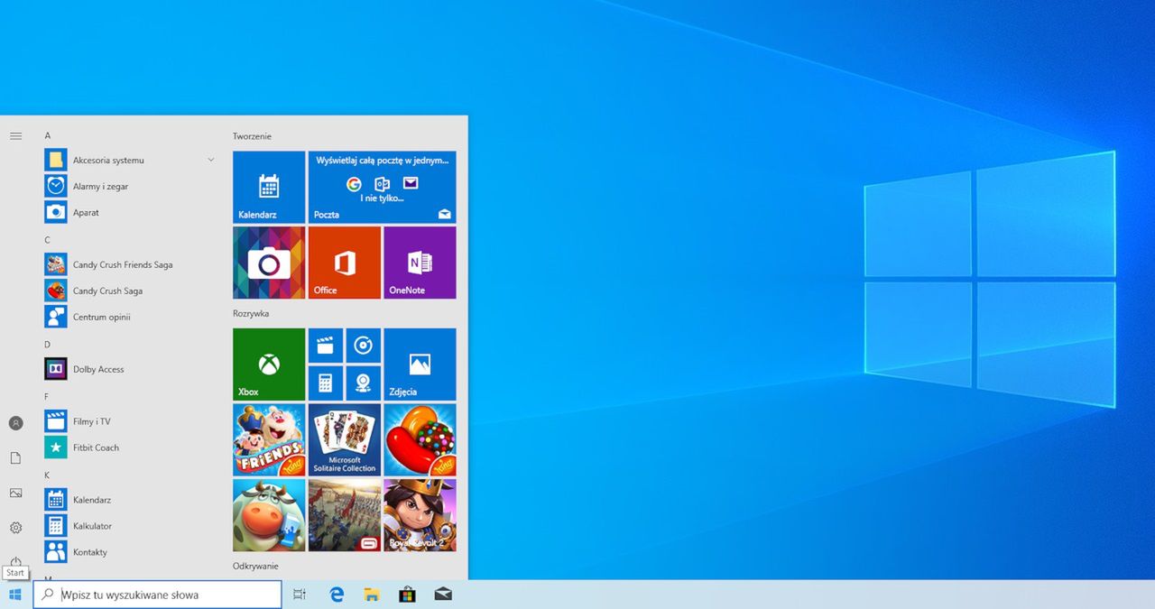Launch the OneNote tile
The height and width of the screenshot is (609, 1155).
(420, 263)
